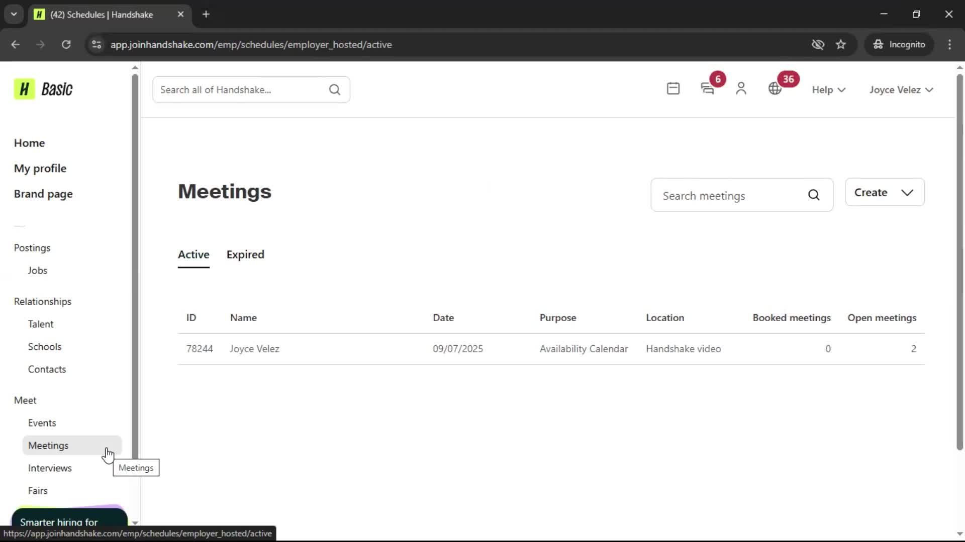Click the sidebar scroll-down arrow
This screenshot has width=965, height=542.
[x=135, y=522]
